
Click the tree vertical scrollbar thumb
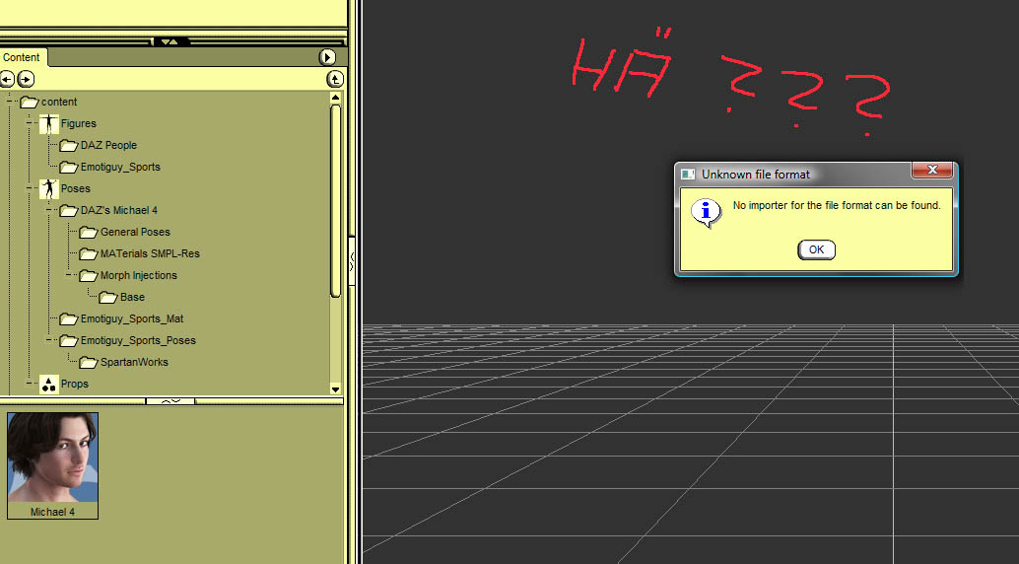[335, 201]
